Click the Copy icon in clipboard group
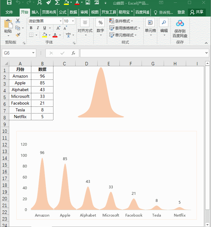 point(18,28)
